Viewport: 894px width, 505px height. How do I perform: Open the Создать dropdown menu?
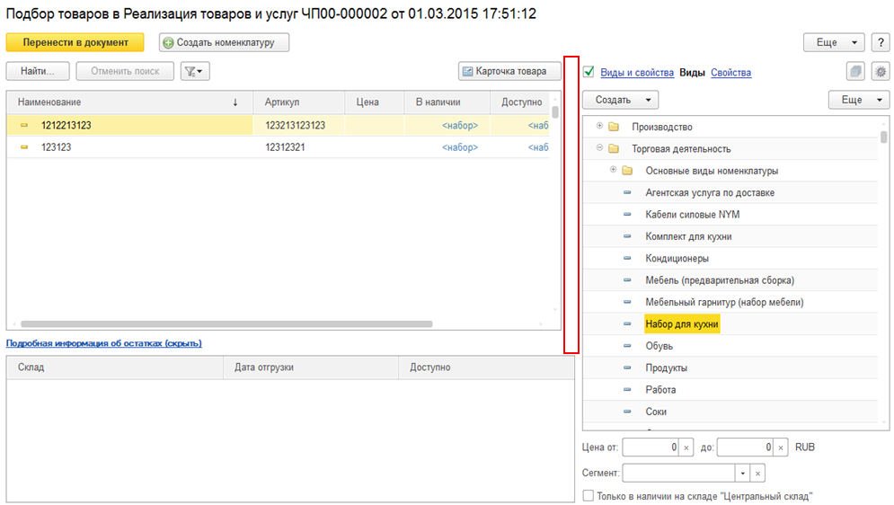pyautogui.click(x=620, y=100)
